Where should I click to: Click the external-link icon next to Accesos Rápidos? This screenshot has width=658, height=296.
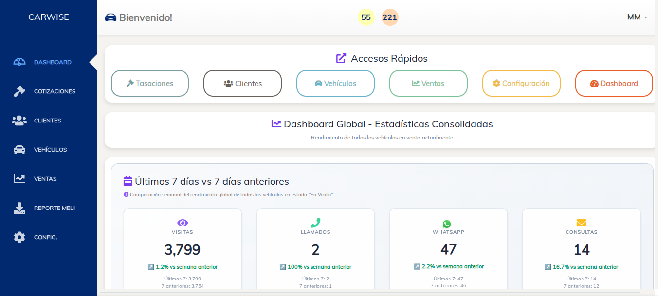click(x=341, y=58)
